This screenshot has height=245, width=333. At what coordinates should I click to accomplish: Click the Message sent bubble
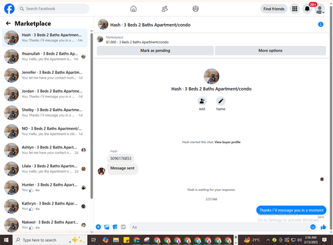123,168
